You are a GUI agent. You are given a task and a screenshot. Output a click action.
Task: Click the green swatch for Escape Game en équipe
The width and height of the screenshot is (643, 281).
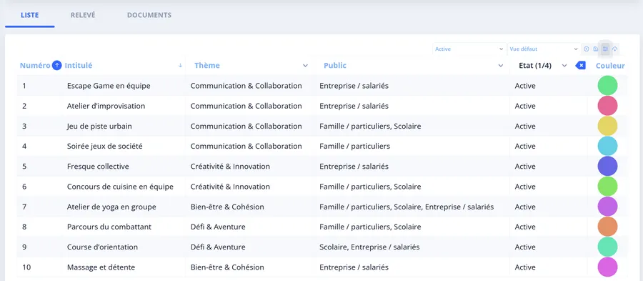[607, 86]
